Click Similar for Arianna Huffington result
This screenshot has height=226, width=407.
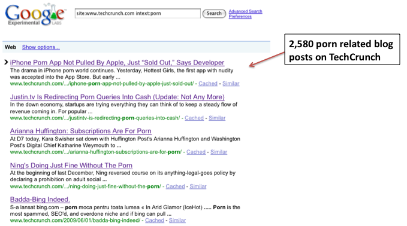(219, 152)
